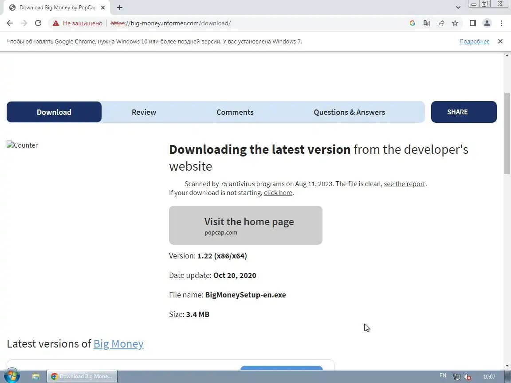511x383 pixels.
Task: Open the Windows Start button
Action: 12,376
